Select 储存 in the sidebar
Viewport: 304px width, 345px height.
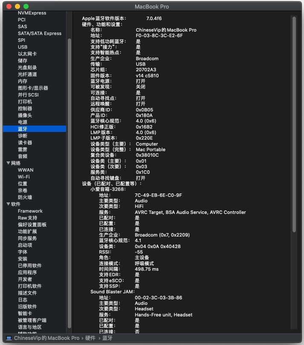[x=23, y=61]
